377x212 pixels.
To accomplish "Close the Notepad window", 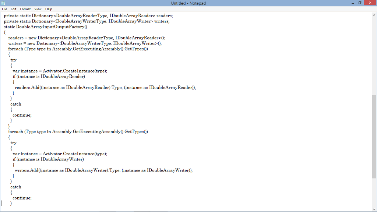I will [370, 3].
